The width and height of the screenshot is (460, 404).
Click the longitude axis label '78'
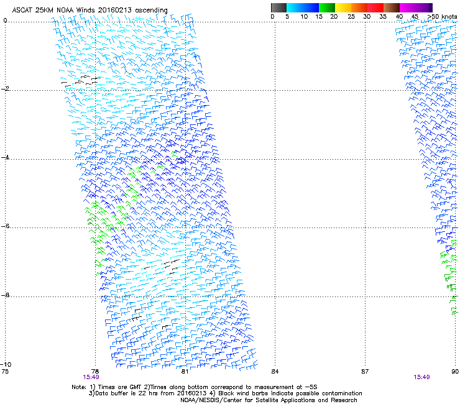(94, 372)
